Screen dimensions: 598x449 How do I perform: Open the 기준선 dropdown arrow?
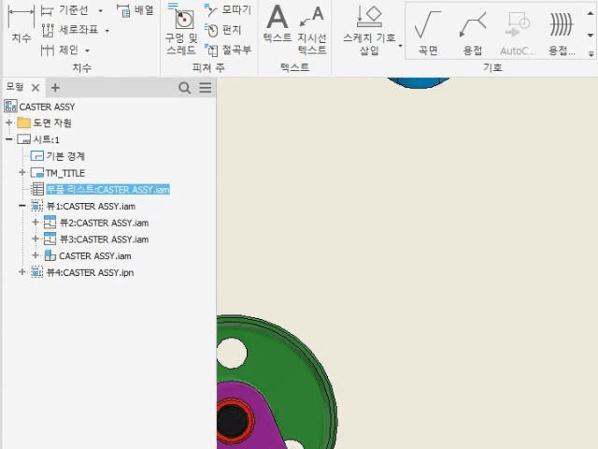pos(100,10)
